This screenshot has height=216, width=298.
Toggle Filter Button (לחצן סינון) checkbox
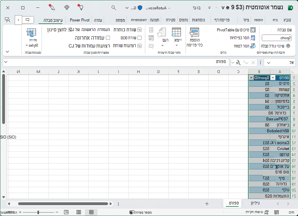click(70, 30)
